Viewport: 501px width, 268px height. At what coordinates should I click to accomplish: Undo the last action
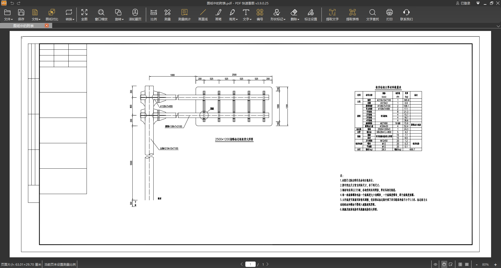[x=12, y=3]
